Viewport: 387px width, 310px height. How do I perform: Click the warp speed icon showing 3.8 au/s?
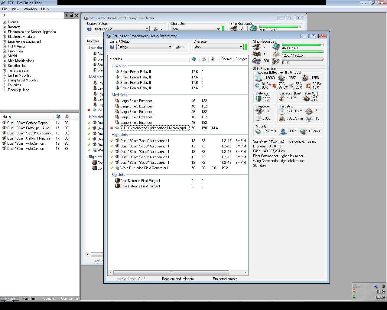(x=303, y=131)
